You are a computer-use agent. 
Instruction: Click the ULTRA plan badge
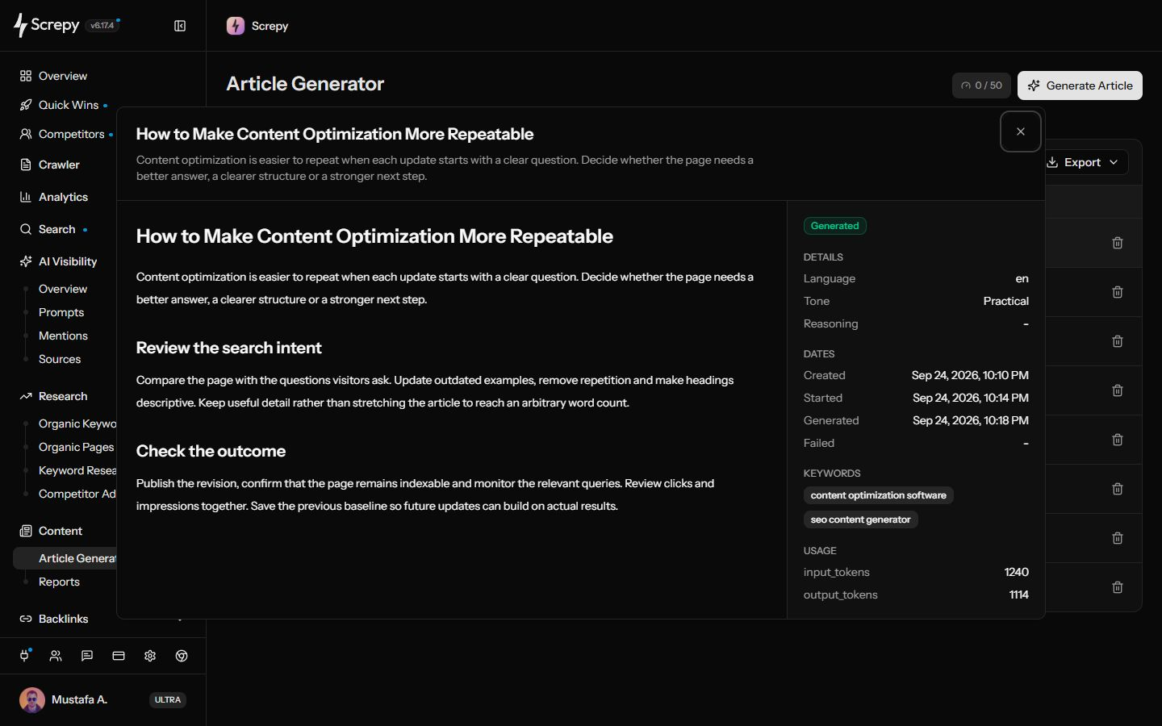[x=168, y=699]
